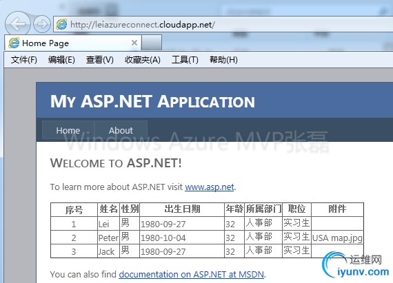The width and height of the screenshot is (393, 283).
Task: Open the 编辑(E) menu
Action: pos(61,60)
